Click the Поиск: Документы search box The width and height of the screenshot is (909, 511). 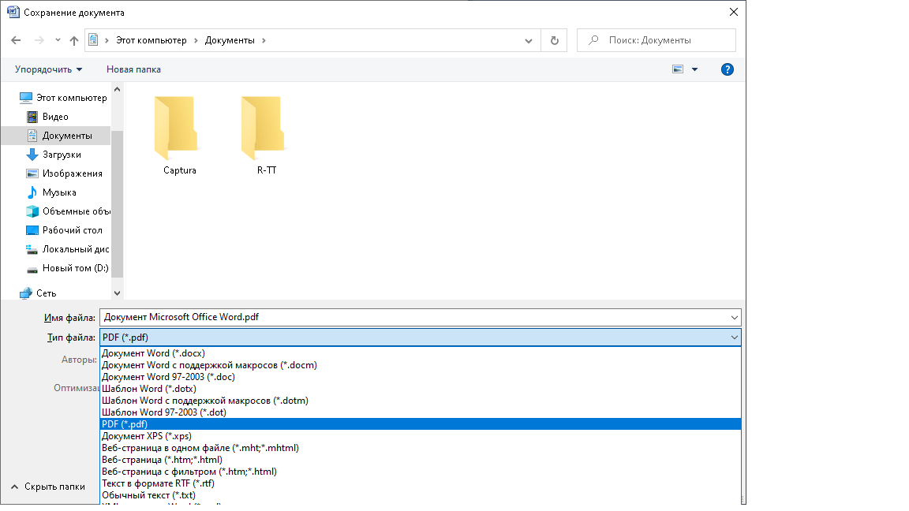(x=656, y=40)
